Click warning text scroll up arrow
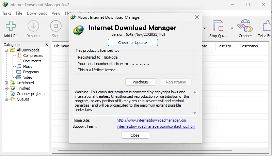 (195, 92)
